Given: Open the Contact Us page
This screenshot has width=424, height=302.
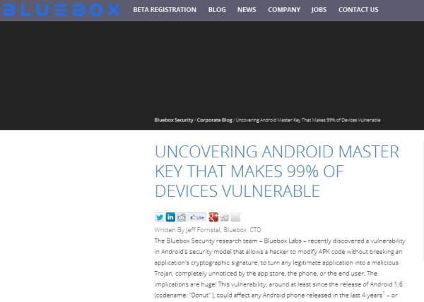Looking at the screenshot, I should (x=358, y=10).
